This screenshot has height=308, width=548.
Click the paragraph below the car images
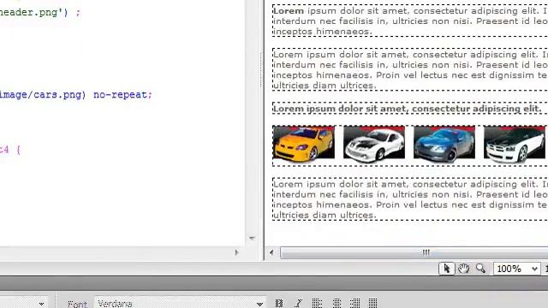tap(410, 199)
